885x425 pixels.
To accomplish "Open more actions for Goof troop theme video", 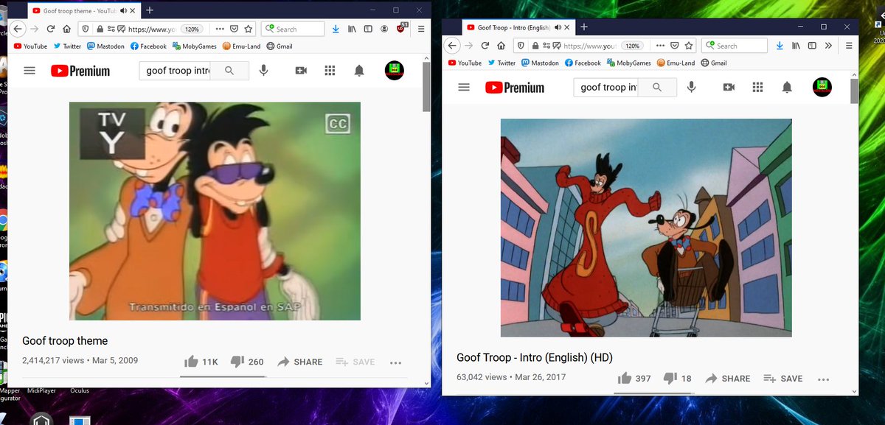I will coord(395,362).
